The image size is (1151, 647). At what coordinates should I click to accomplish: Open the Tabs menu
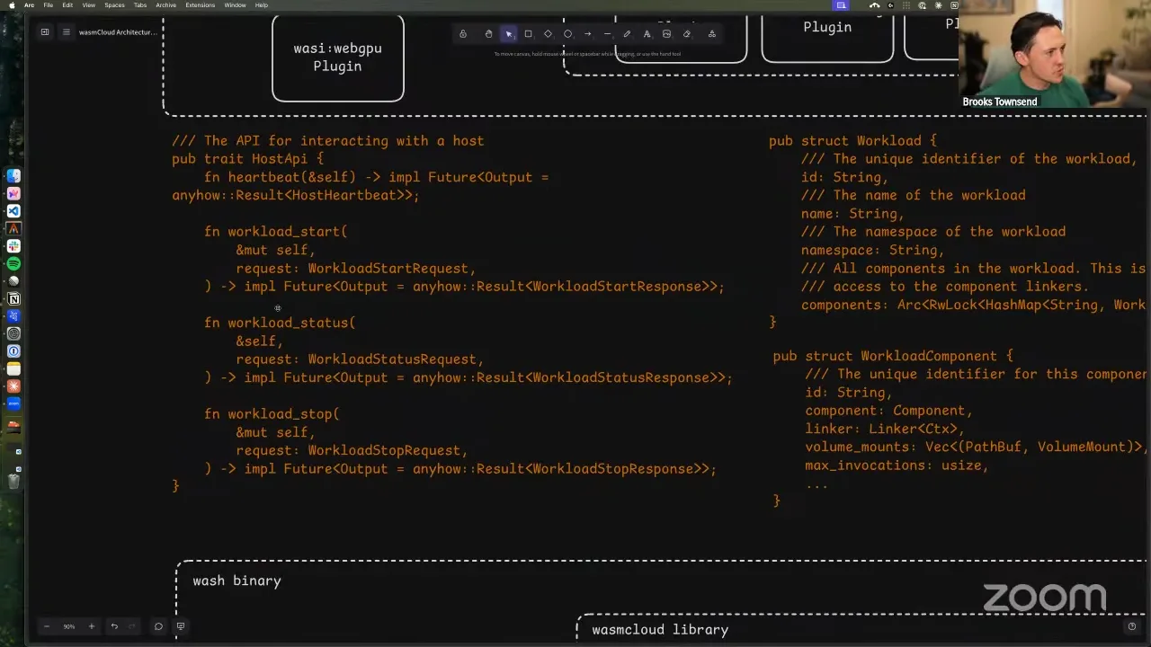click(x=140, y=5)
